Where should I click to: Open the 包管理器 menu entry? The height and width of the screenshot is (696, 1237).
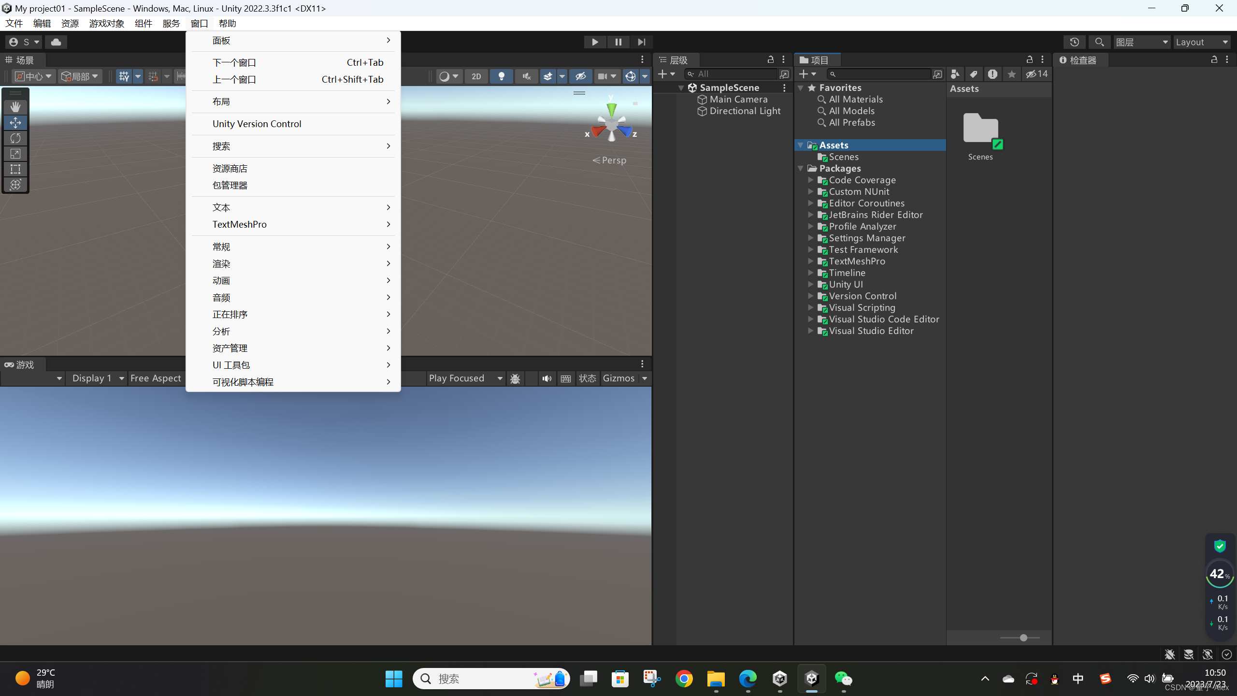[230, 185]
